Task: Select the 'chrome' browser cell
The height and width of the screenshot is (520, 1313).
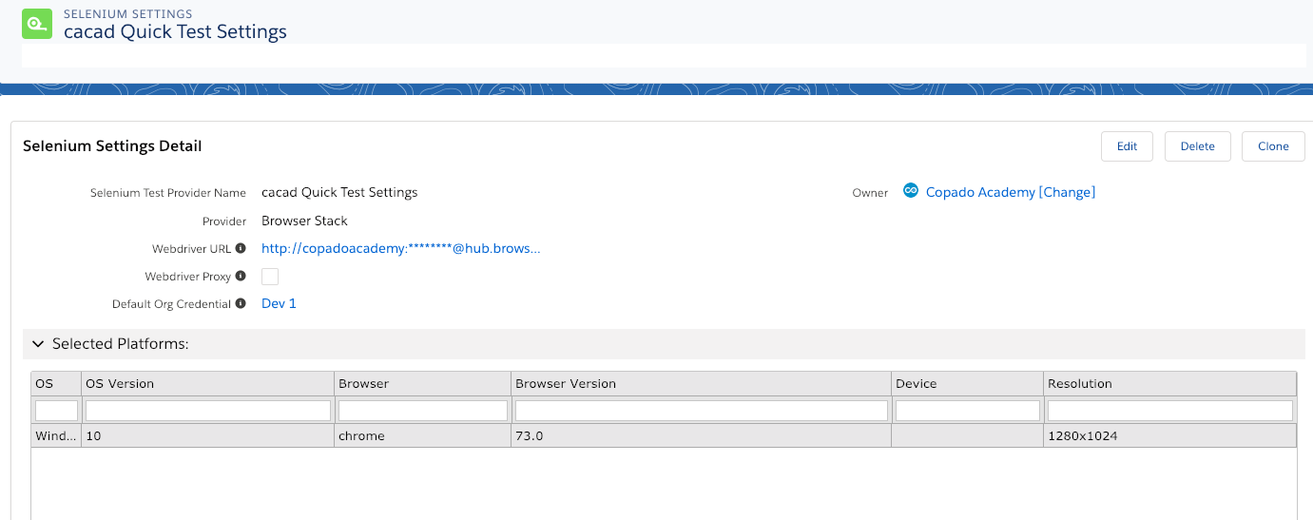Action: [x=422, y=435]
